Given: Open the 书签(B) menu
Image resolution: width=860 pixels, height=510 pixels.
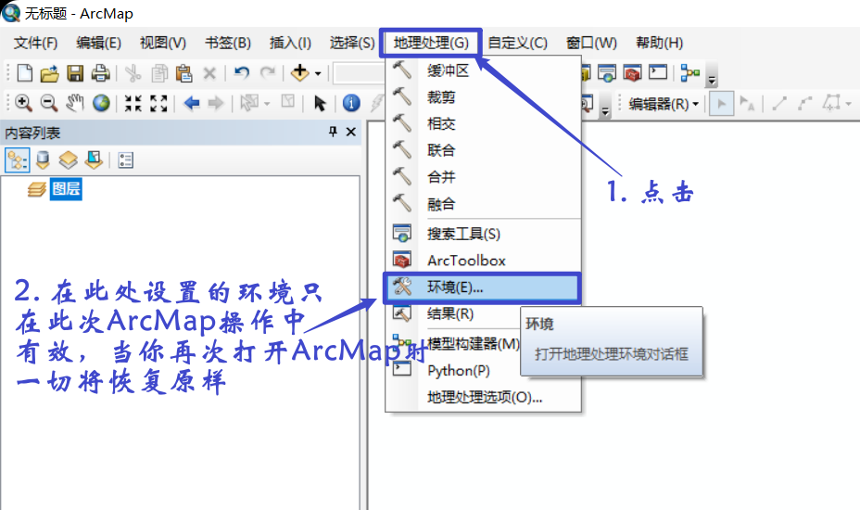Looking at the screenshot, I should tap(228, 43).
